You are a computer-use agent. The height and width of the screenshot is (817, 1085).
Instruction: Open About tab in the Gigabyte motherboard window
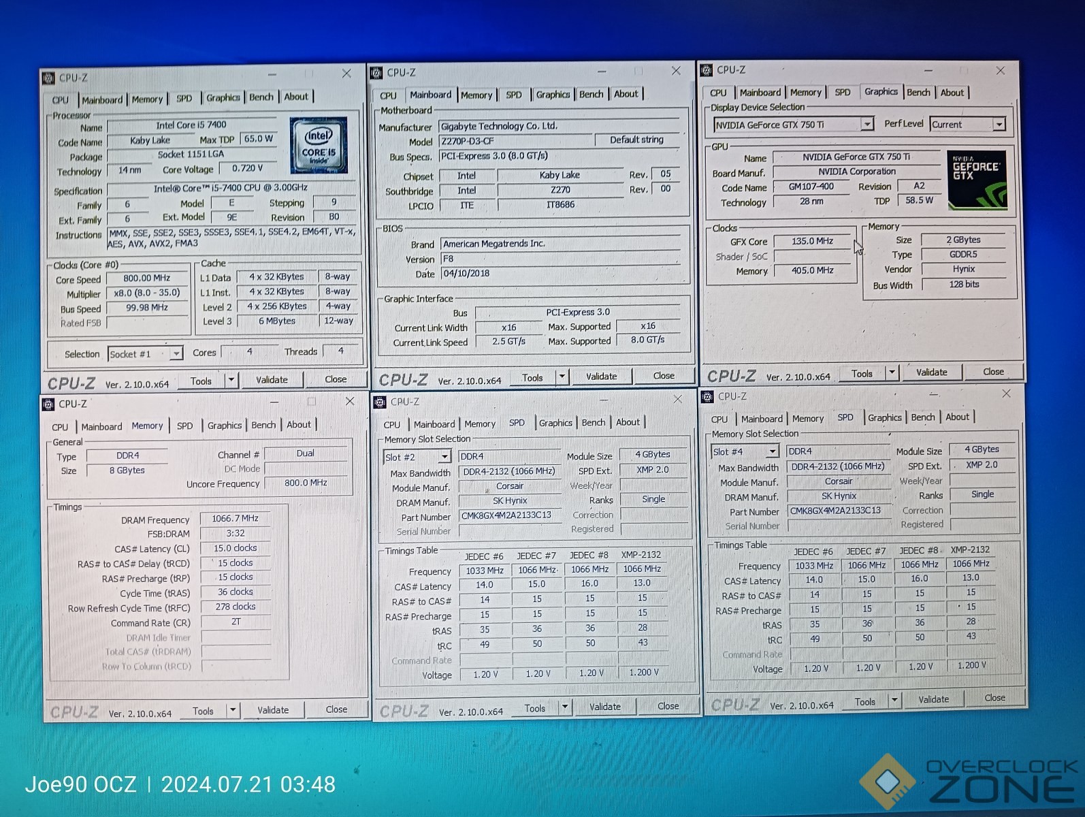(x=626, y=94)
